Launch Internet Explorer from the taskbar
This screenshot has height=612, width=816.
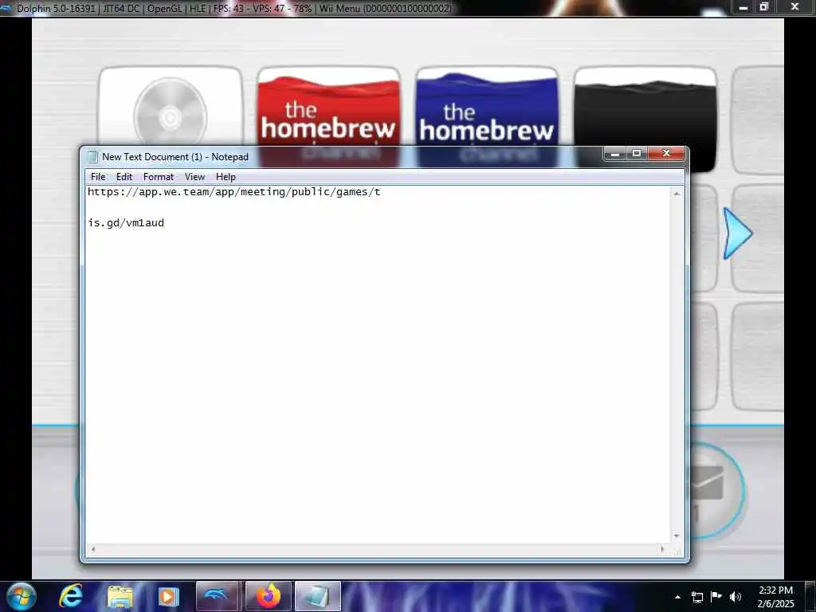(70, 596)
